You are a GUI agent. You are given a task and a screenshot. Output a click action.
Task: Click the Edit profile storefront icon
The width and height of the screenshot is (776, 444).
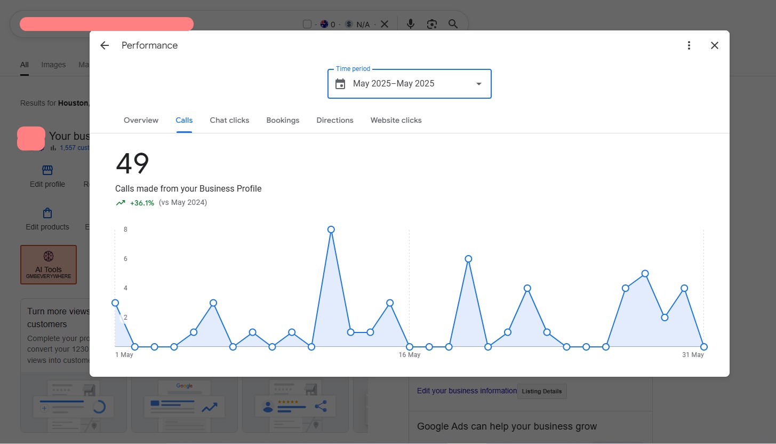tap(47, 170)
